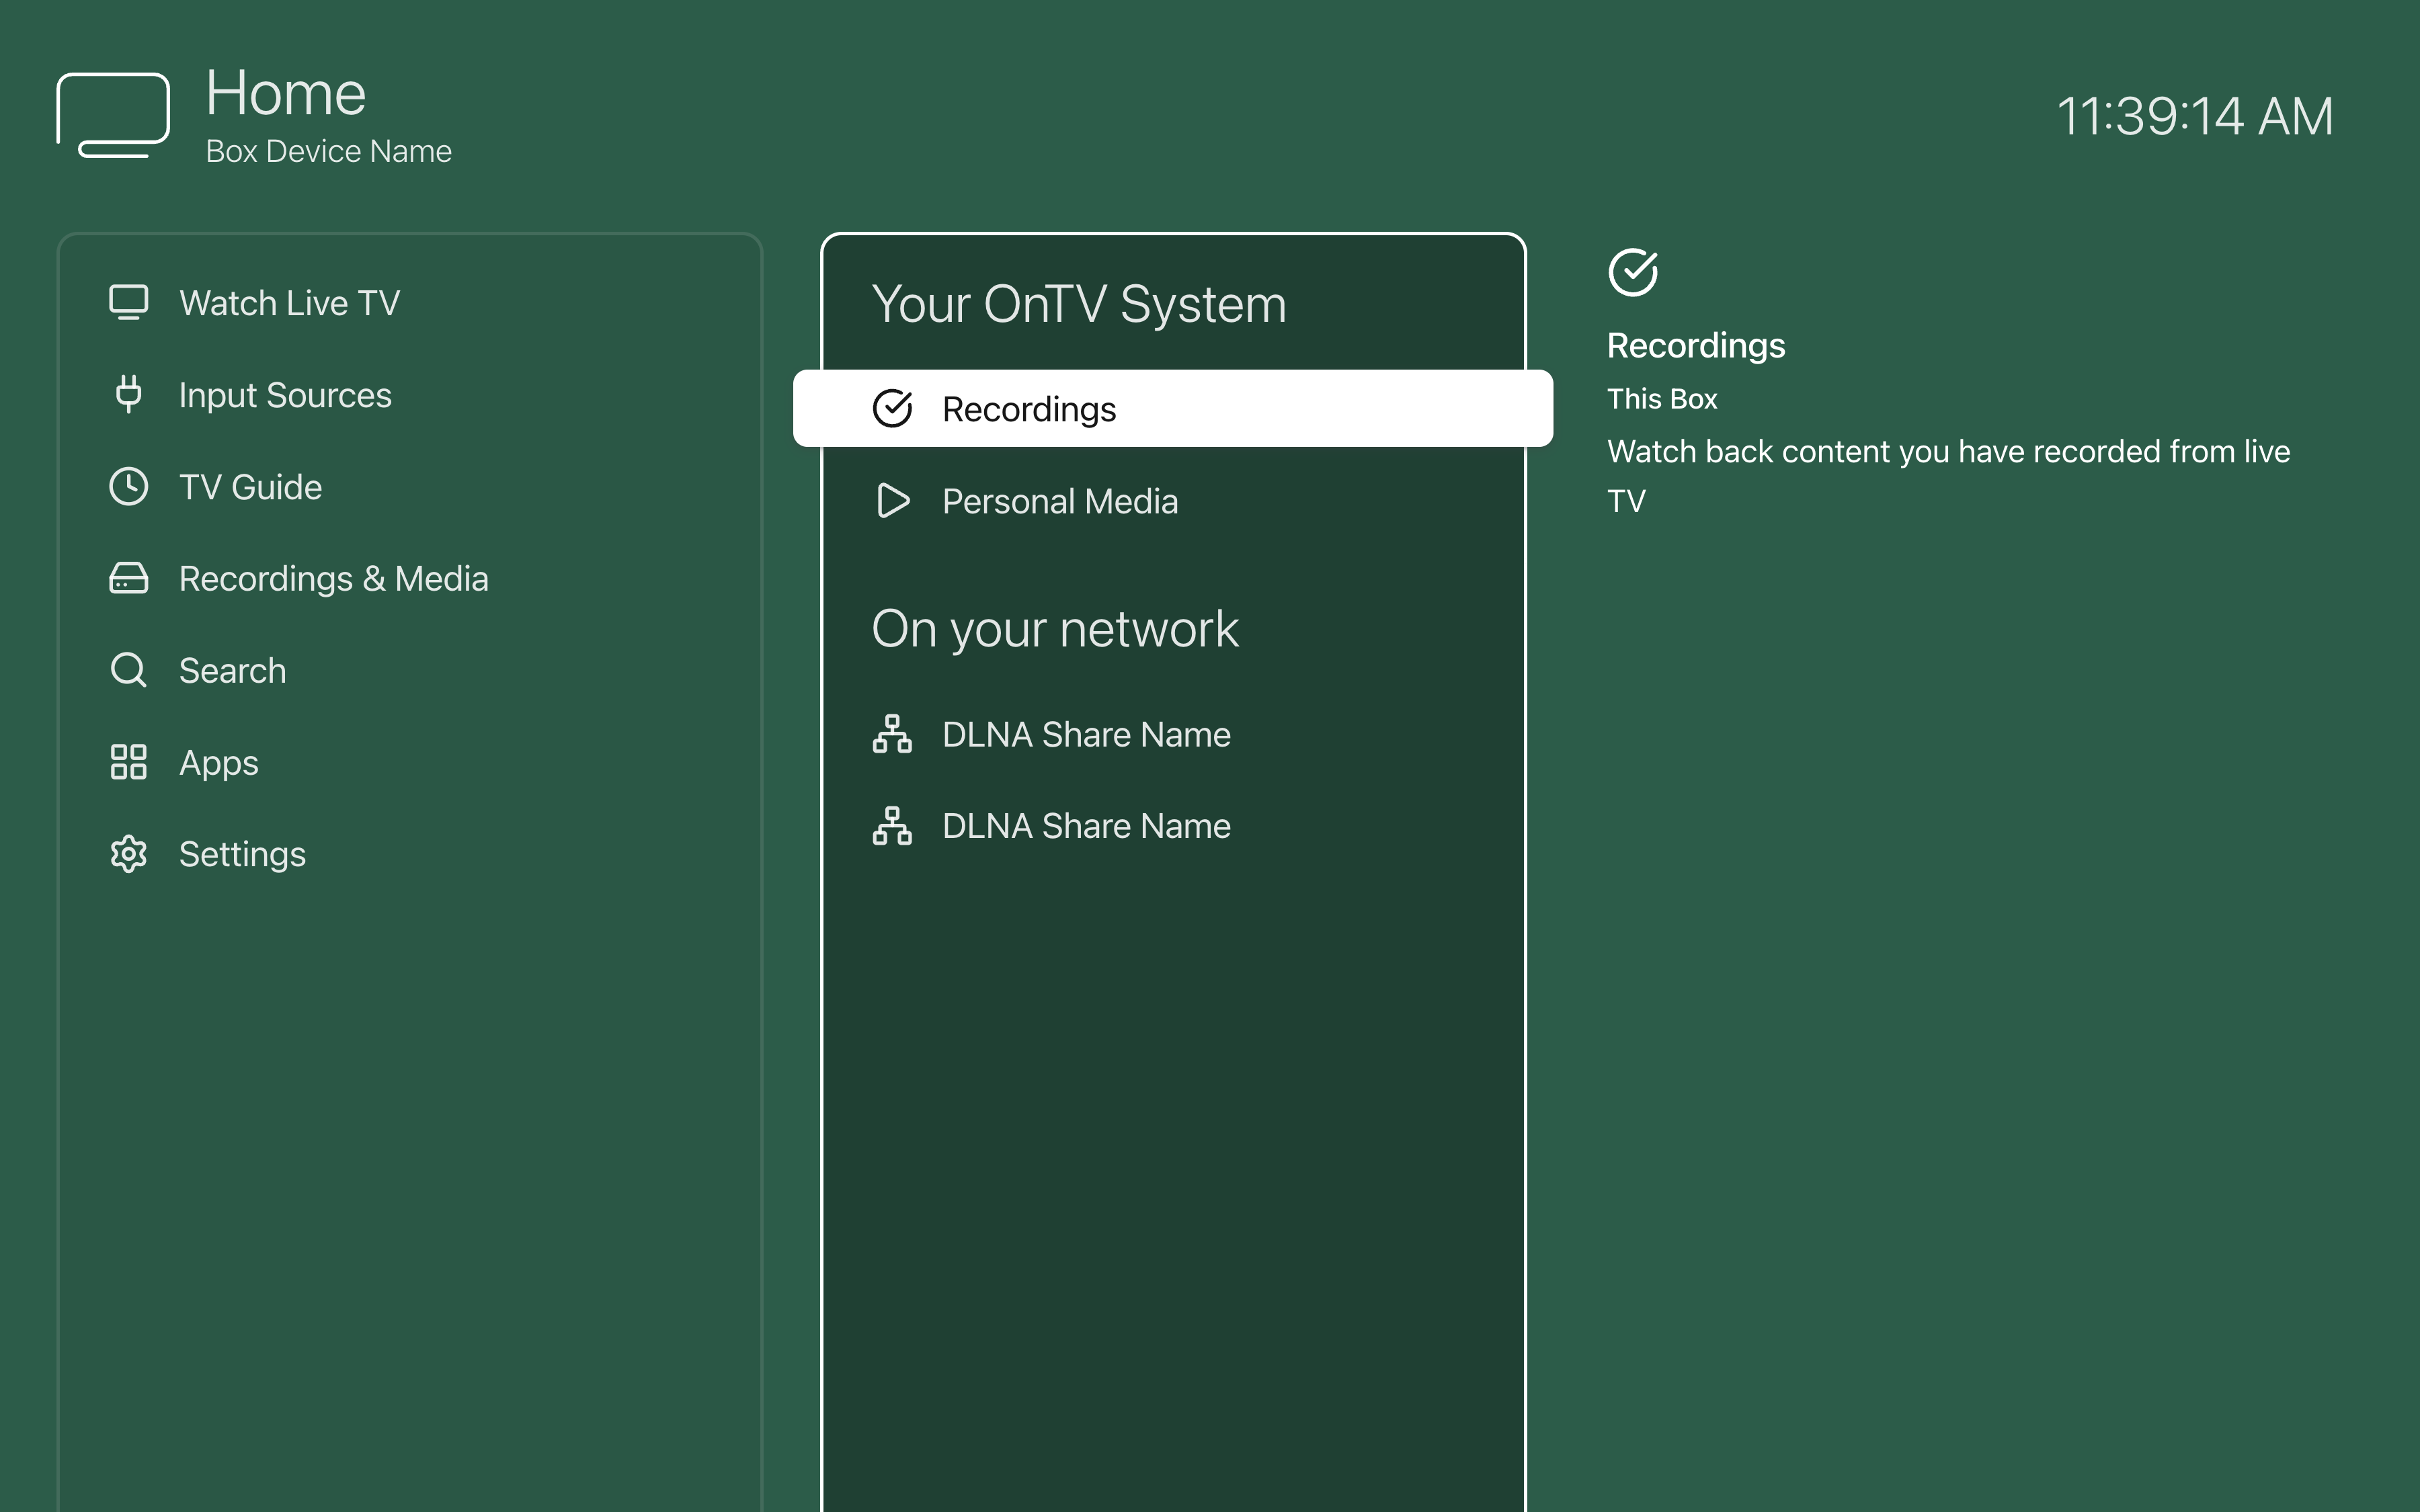Click the home box device logo

113,115
